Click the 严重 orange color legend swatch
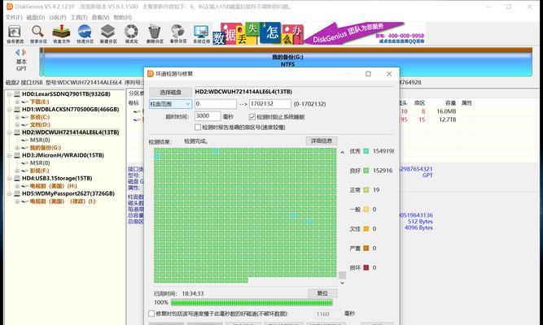 tap(366, 248)
